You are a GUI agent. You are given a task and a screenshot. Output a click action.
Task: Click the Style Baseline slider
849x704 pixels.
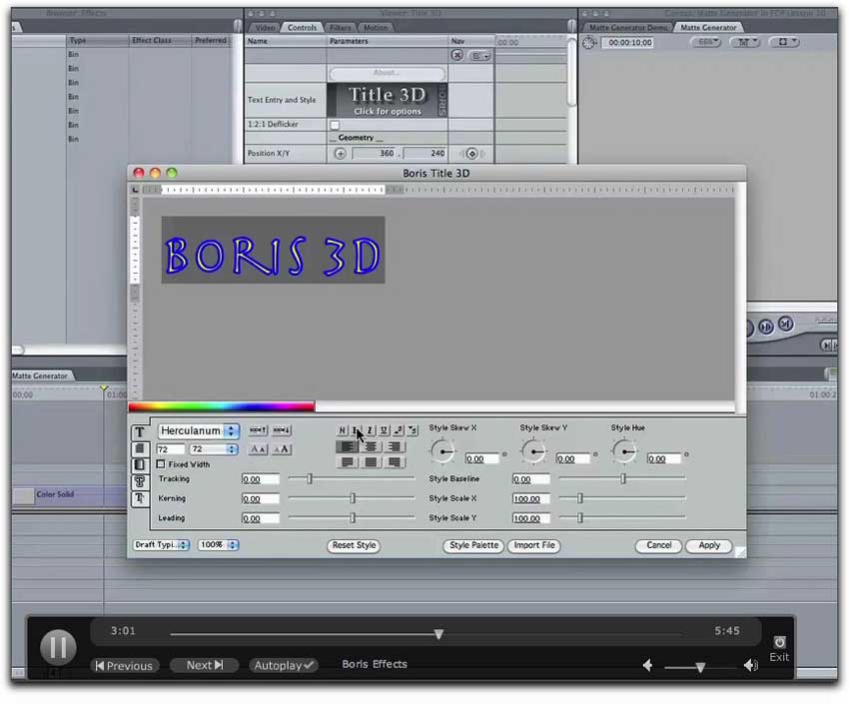pos(622,478)
